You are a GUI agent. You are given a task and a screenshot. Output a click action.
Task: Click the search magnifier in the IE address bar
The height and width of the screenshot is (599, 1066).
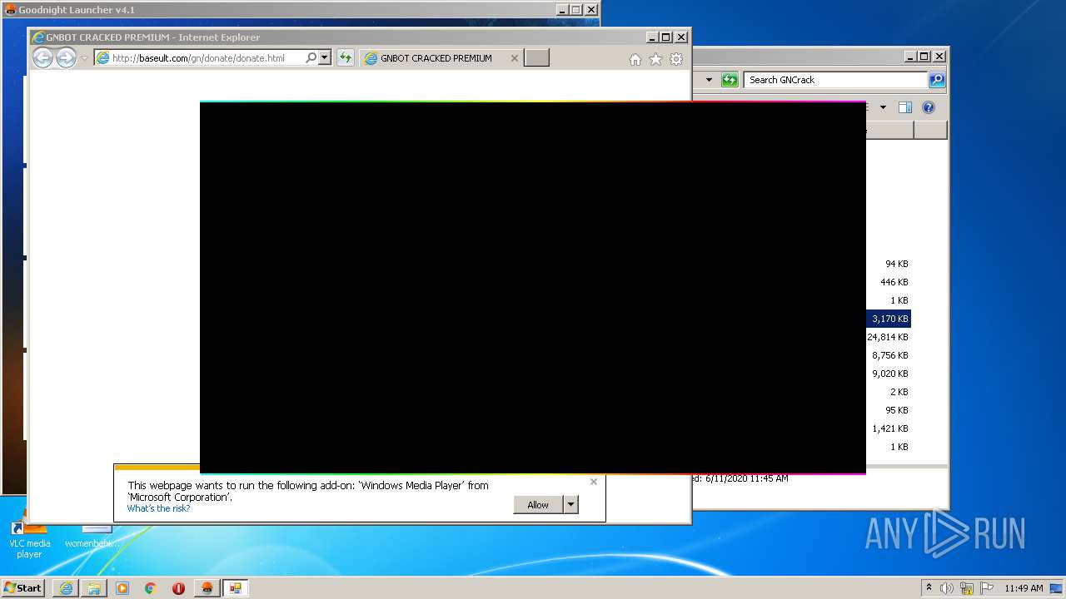click(311, 58)
